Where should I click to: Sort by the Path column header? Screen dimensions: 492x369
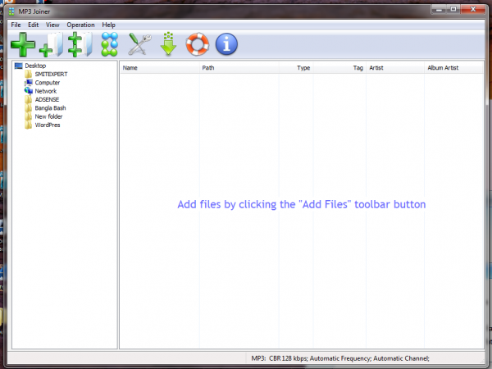239,68
